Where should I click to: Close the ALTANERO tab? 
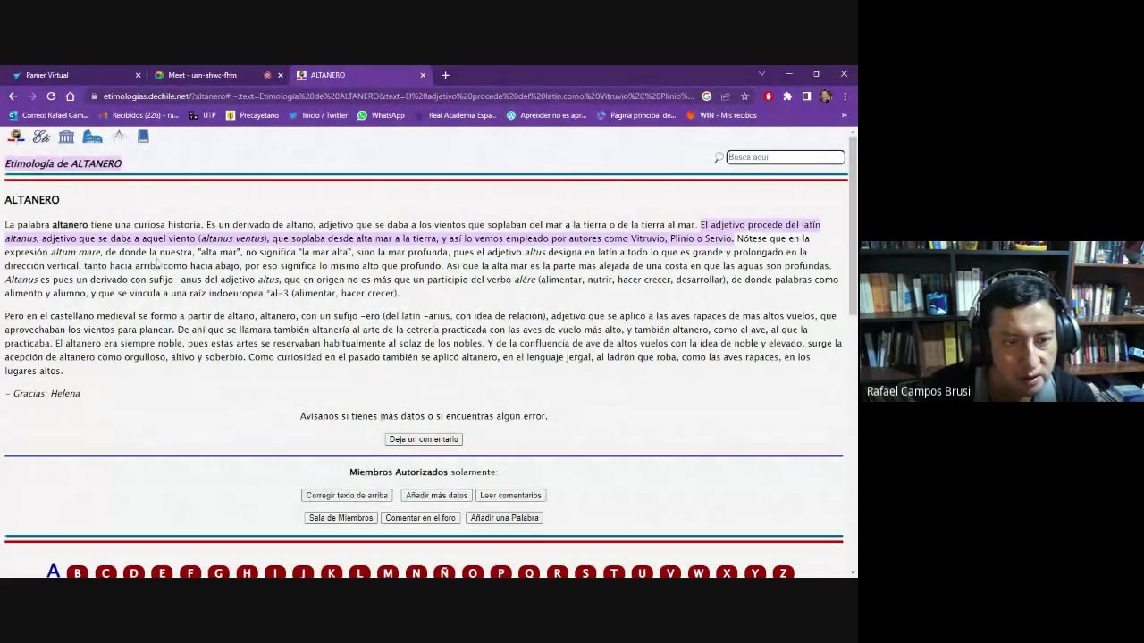[423, 75]
